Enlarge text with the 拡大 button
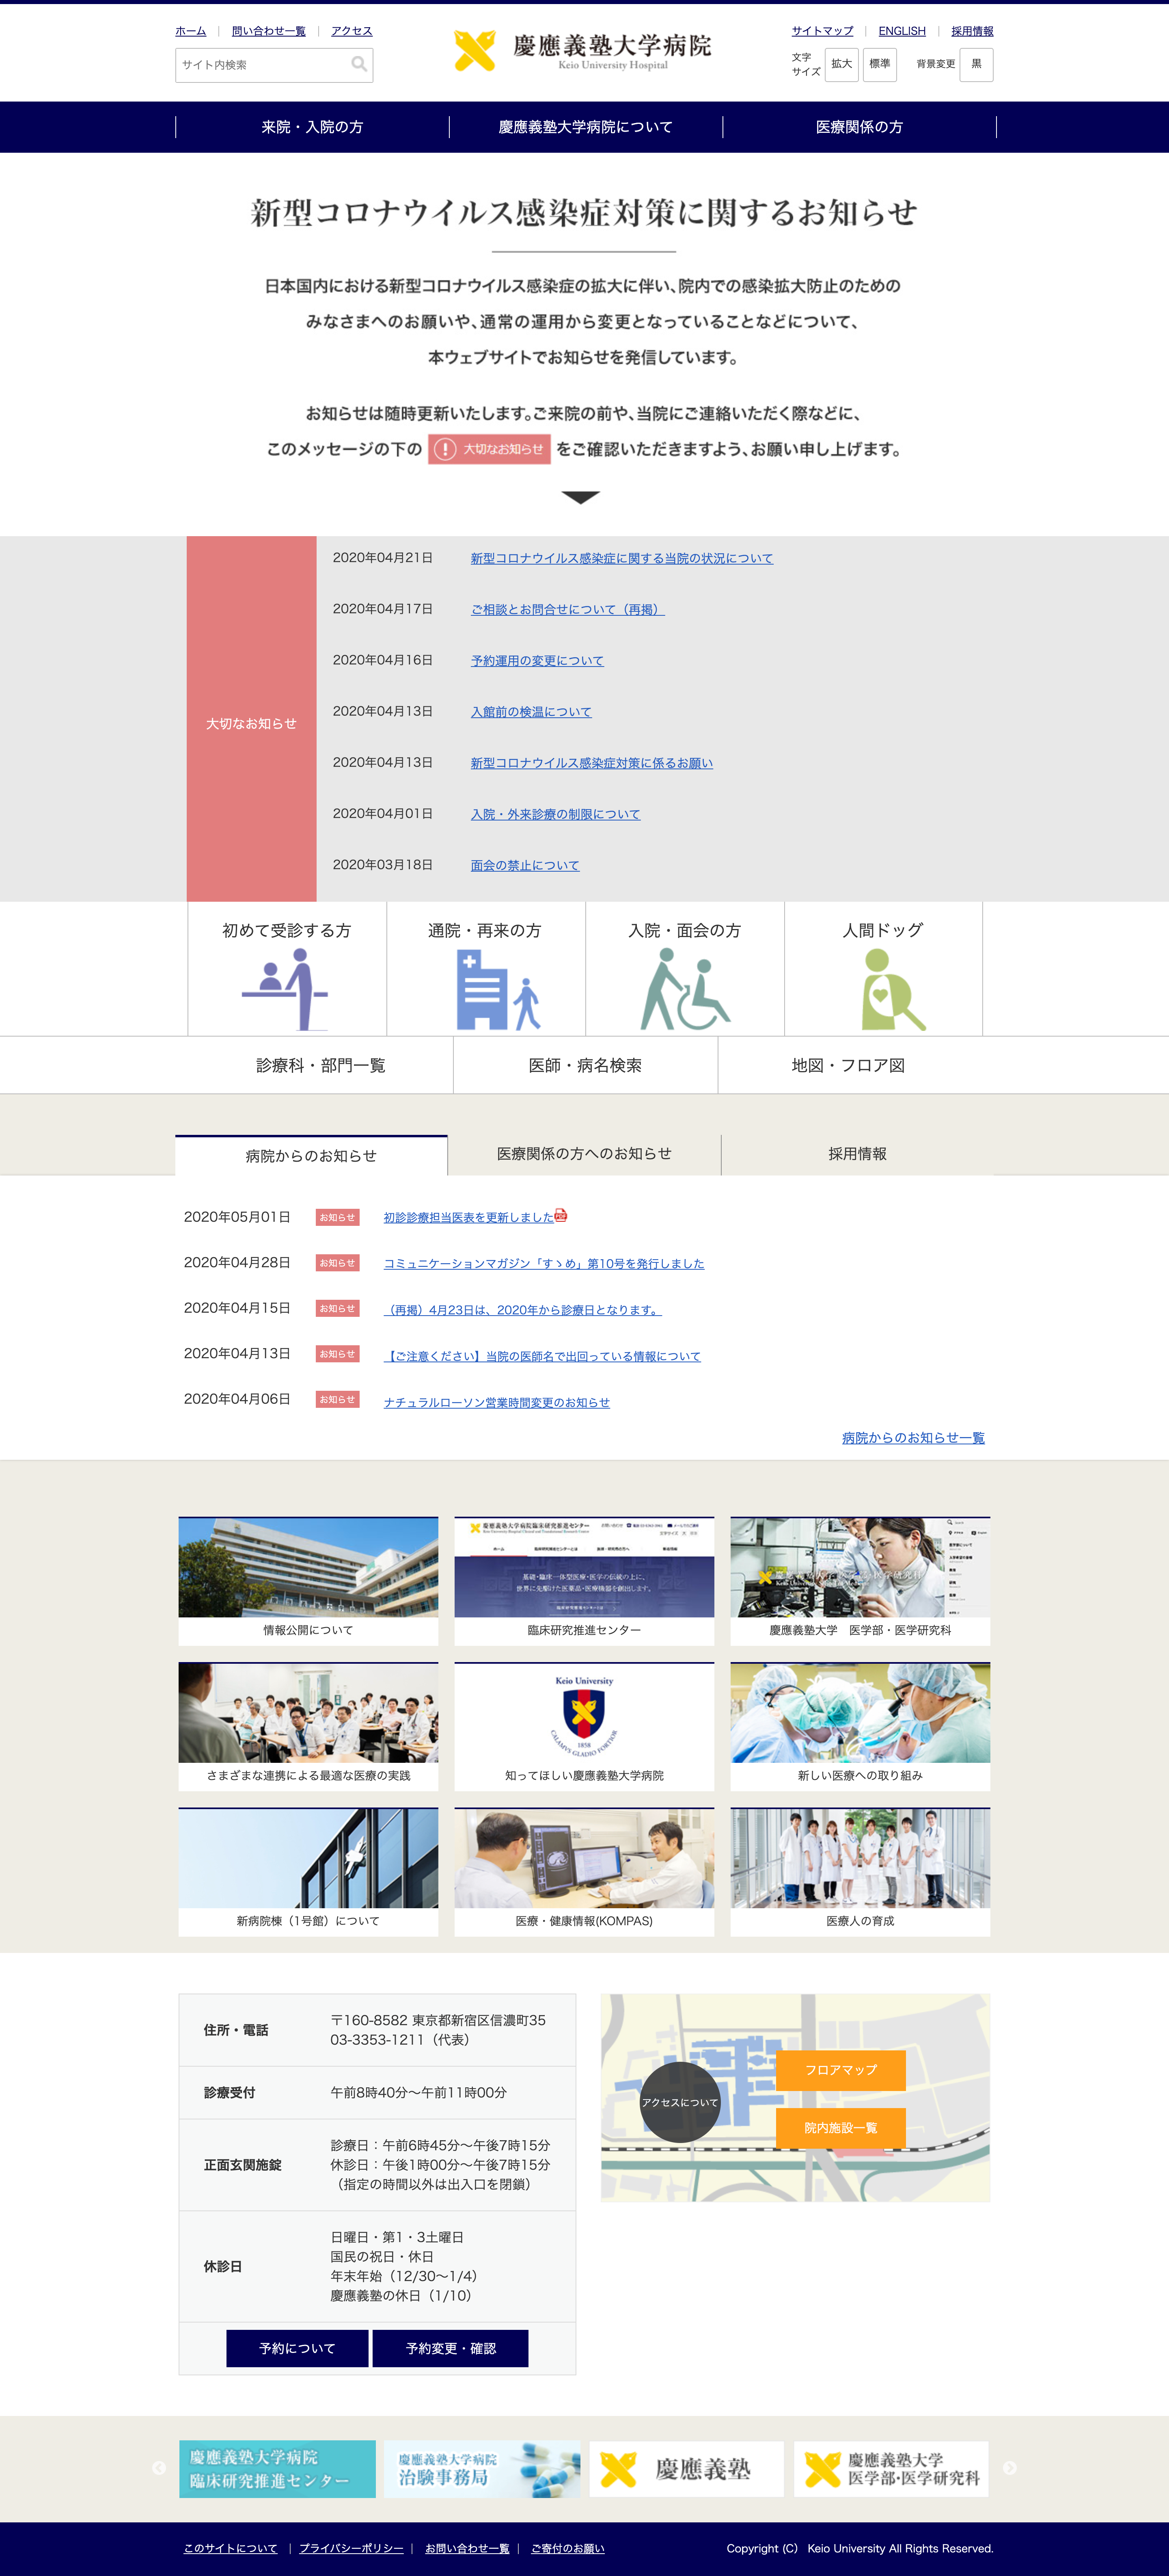 click(x=842, y=64)
